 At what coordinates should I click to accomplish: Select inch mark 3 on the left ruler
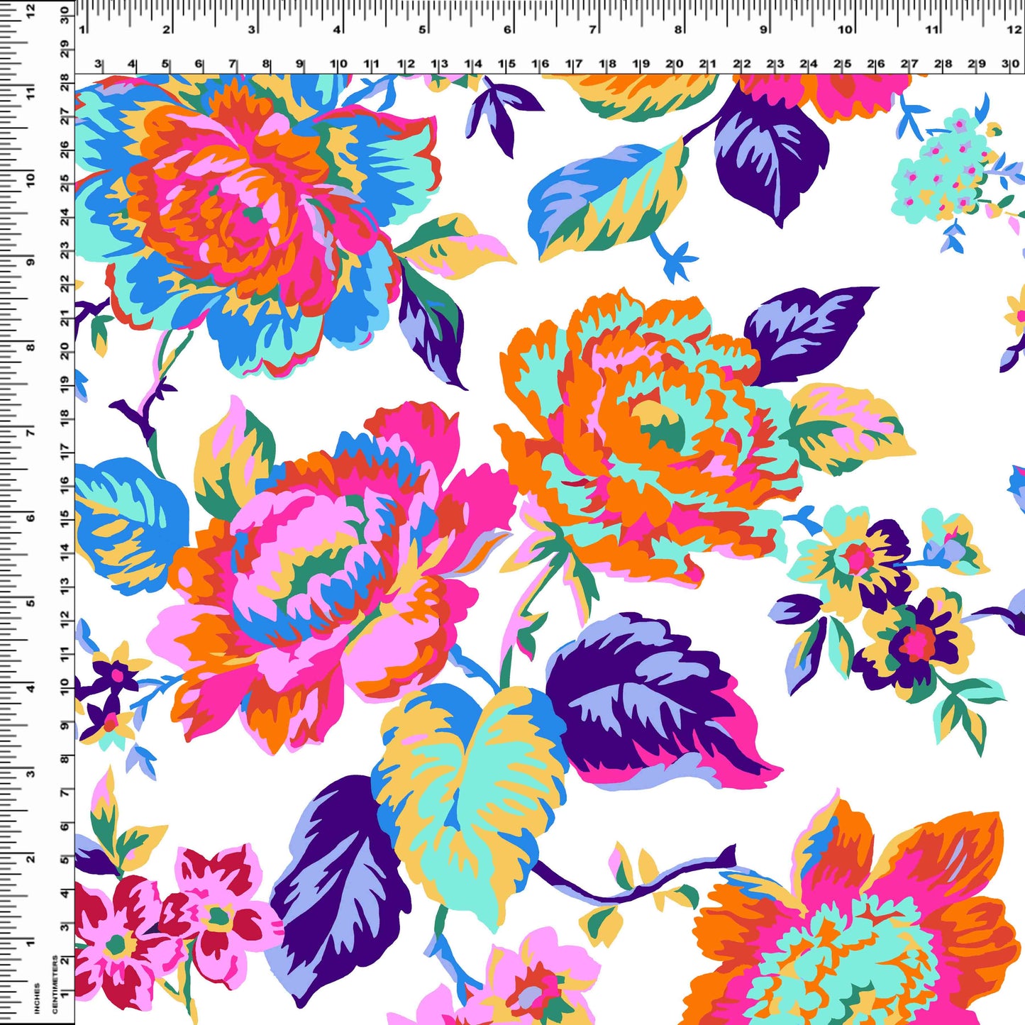(30, 773)
